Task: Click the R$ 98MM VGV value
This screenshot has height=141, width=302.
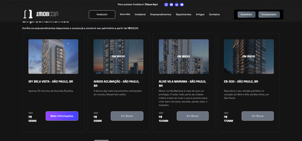Action: pyautogui.click(x=32, y=119)
